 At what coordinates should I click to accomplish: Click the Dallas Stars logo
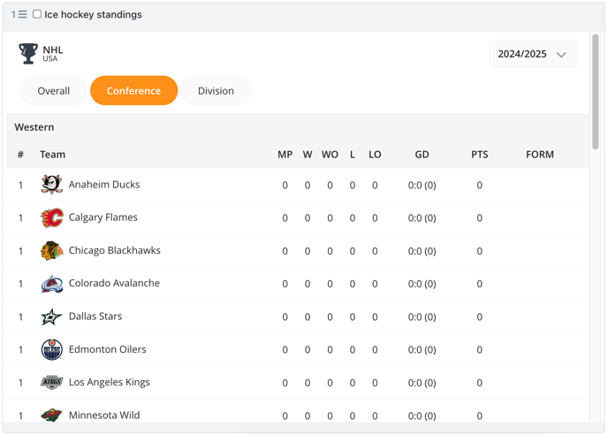click(51, 317)
